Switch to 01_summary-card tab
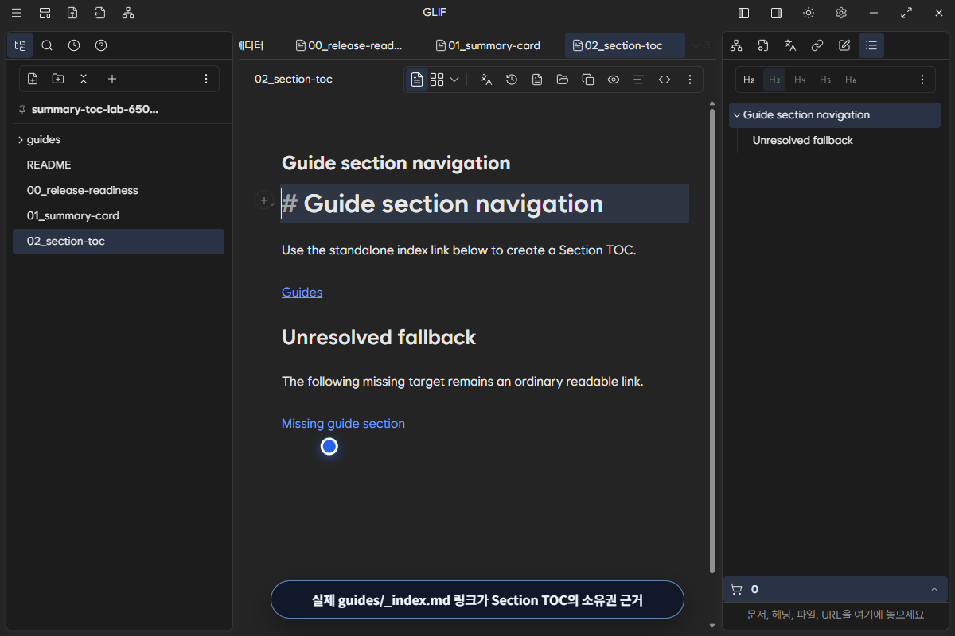The height and width of the screenshot is (636, 955). (489, 45)
